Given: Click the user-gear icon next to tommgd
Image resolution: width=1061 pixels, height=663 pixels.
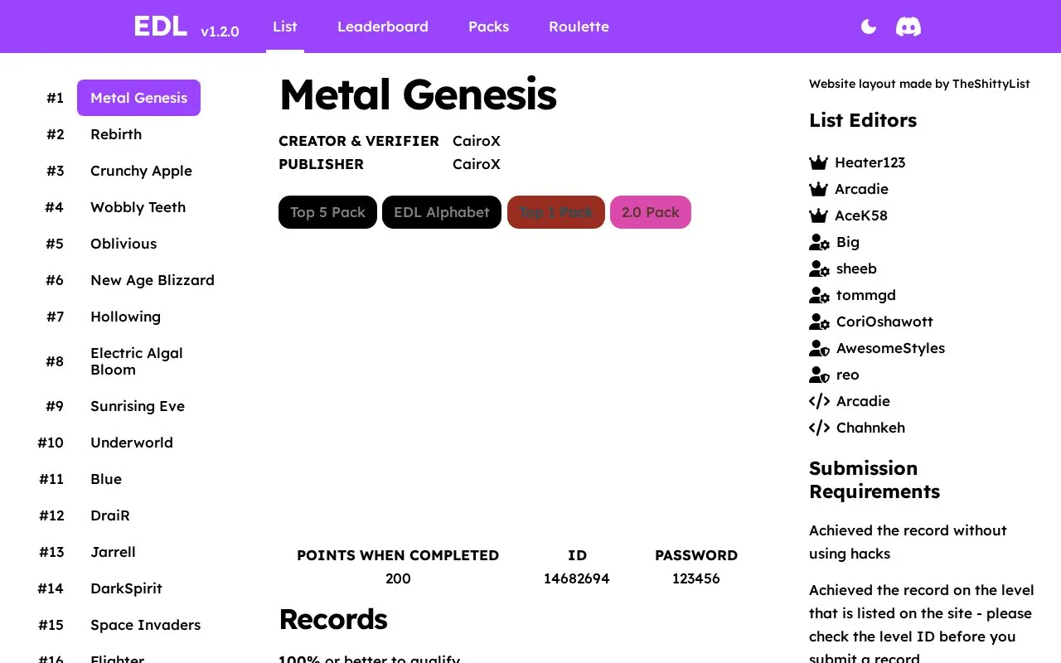Looking at the screenshot, I should point(819,295).
